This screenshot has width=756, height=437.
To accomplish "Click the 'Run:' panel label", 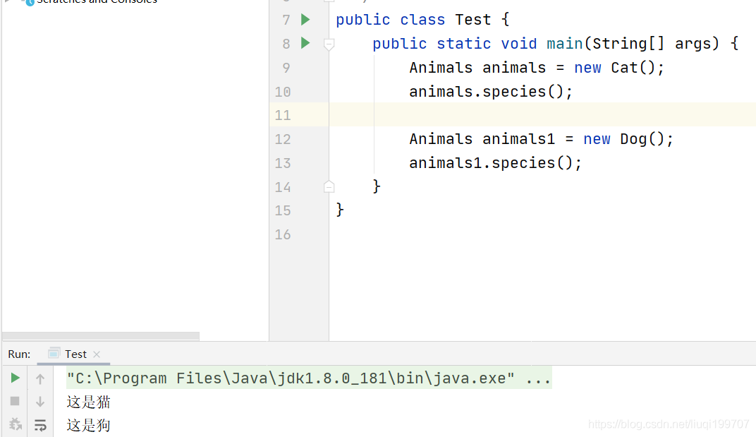I will pyautogui.click(x=19, y=354).
